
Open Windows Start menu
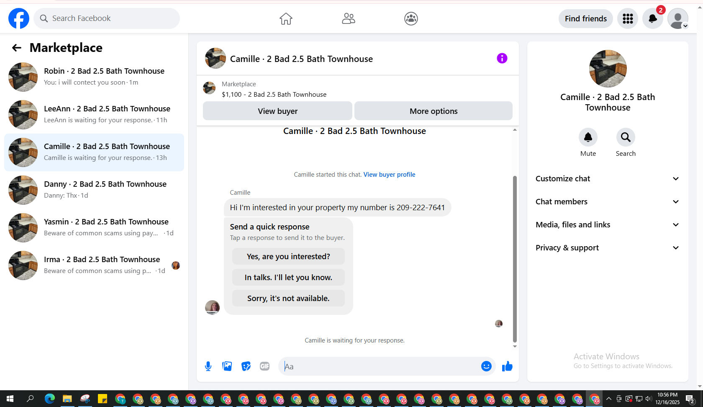[x=10, y=399]
